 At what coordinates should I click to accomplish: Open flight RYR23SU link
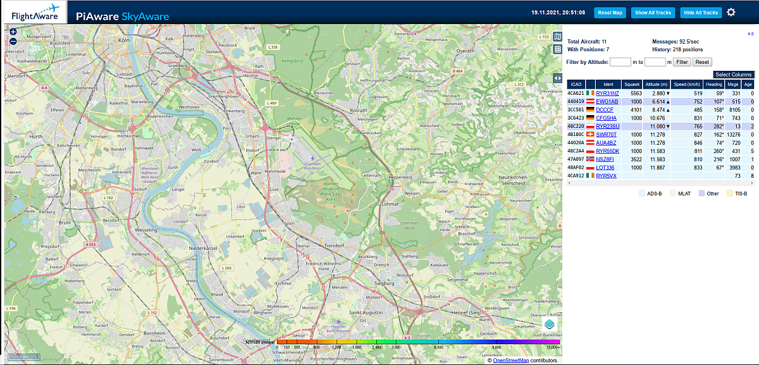click(x=608, y=126)
